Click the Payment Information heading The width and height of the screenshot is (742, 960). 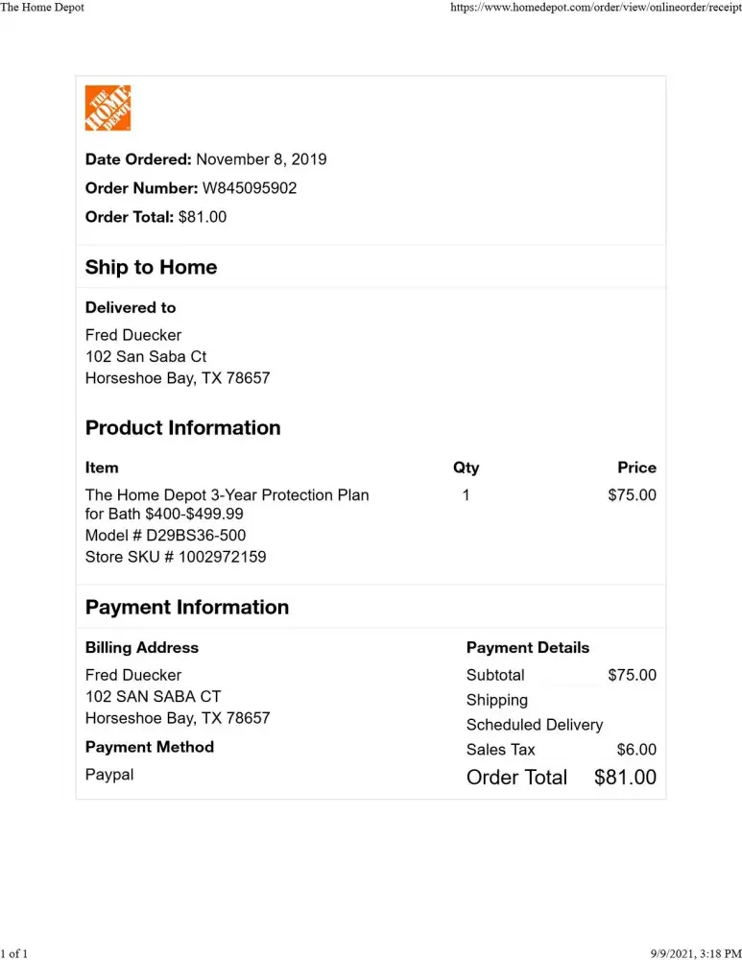pos(186,608)
